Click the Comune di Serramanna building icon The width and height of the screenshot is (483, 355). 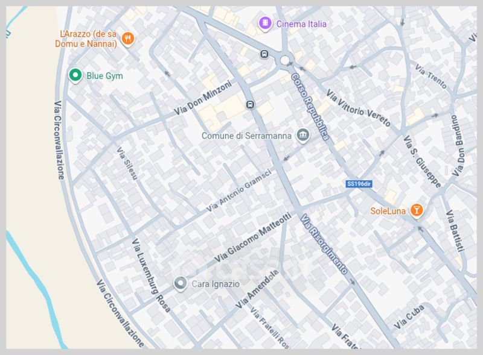(303, 136)
